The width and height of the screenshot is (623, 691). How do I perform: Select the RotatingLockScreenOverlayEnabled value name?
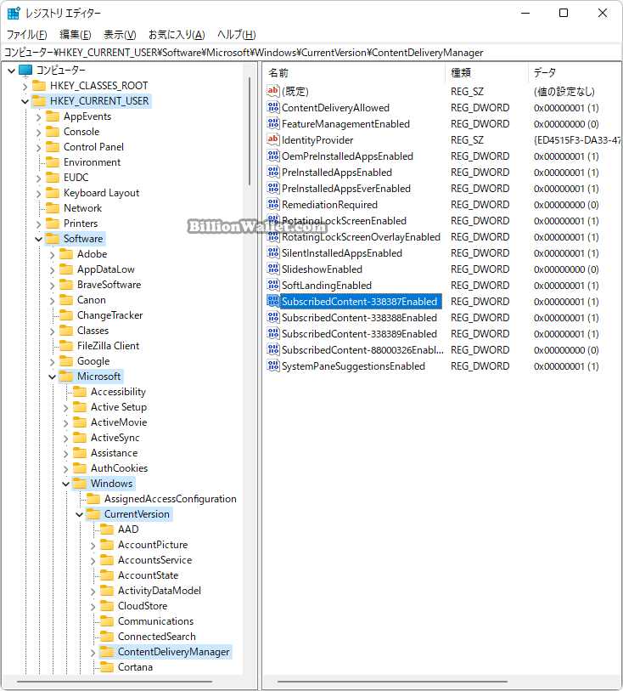[x=361, y=236]
